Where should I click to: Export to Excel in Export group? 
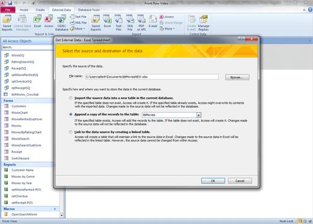coord(107,22)
